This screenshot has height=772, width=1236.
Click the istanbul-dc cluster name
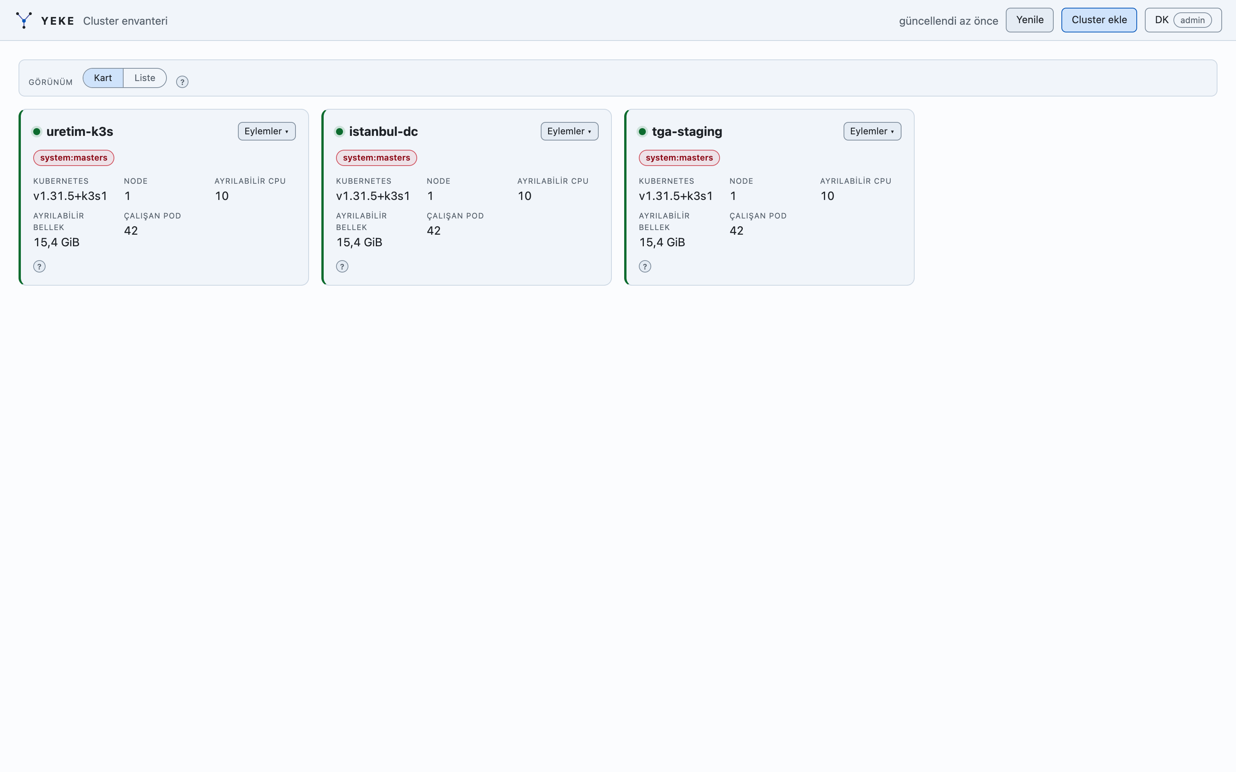[384, 132]
